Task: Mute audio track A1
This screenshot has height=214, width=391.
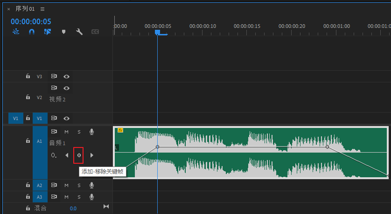Action: 66,132
